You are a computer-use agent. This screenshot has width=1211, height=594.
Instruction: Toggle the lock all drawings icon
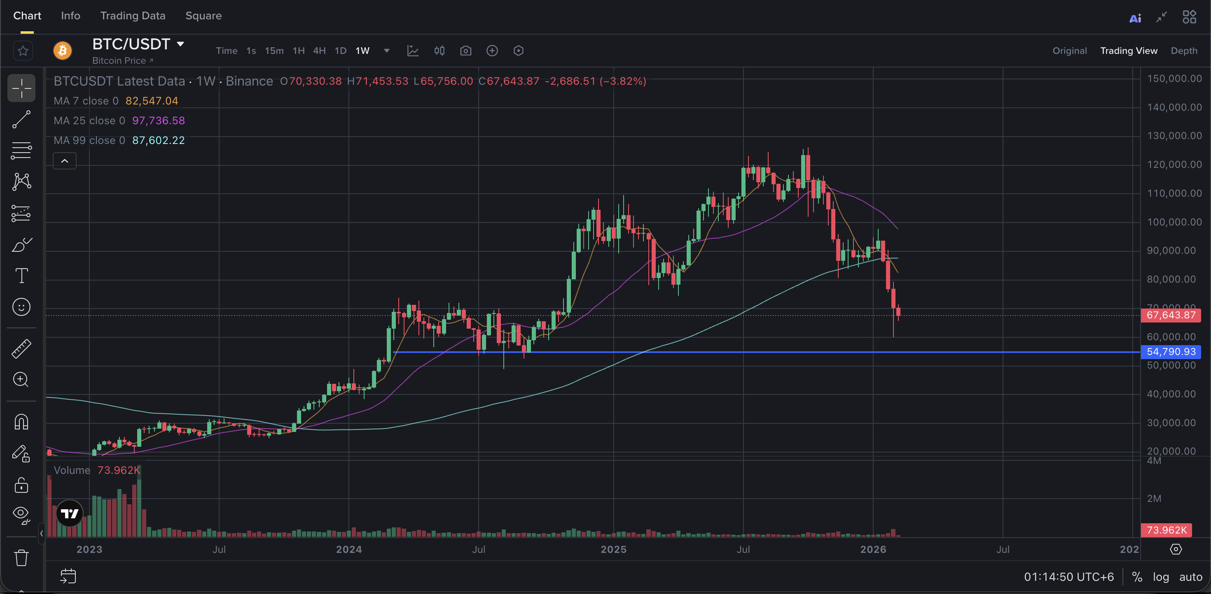tap(21, 485)
